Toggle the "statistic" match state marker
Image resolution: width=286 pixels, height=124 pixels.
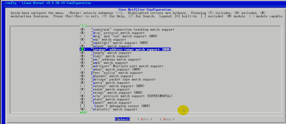(82, 109)
